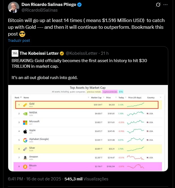
Task: Sort the table by the Rank column
Action: point(18,98)
